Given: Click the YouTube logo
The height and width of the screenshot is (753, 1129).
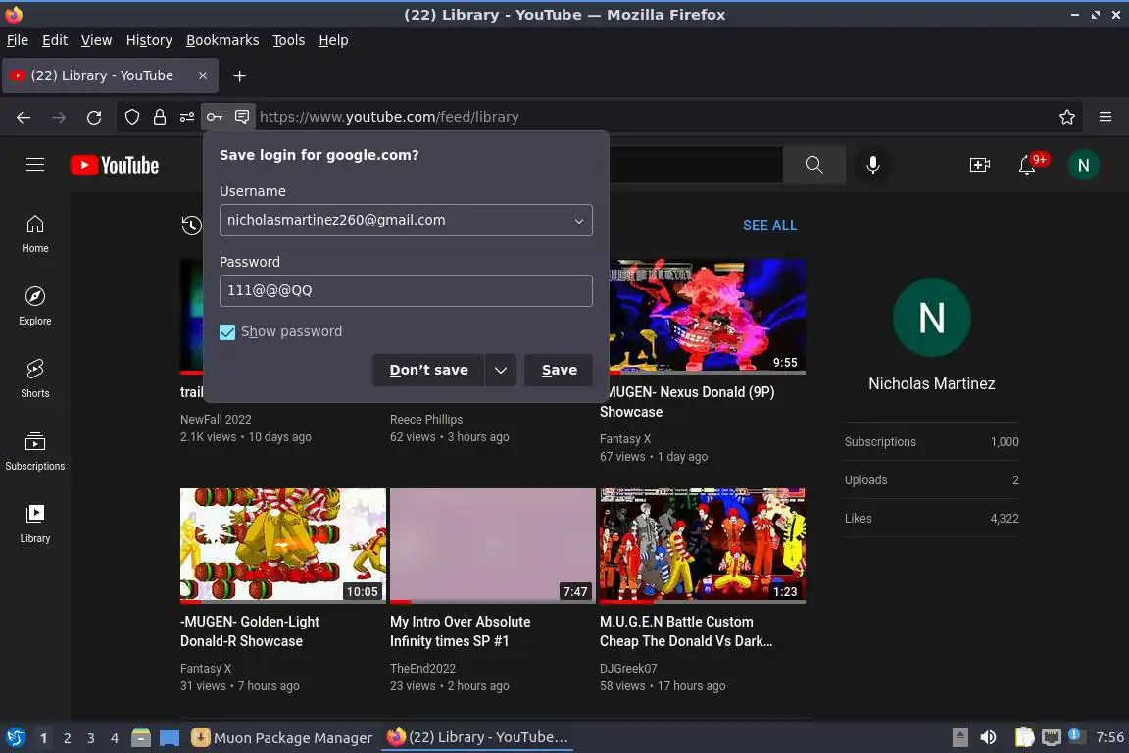Looking at the screenshot, I should tap(115, 165).
